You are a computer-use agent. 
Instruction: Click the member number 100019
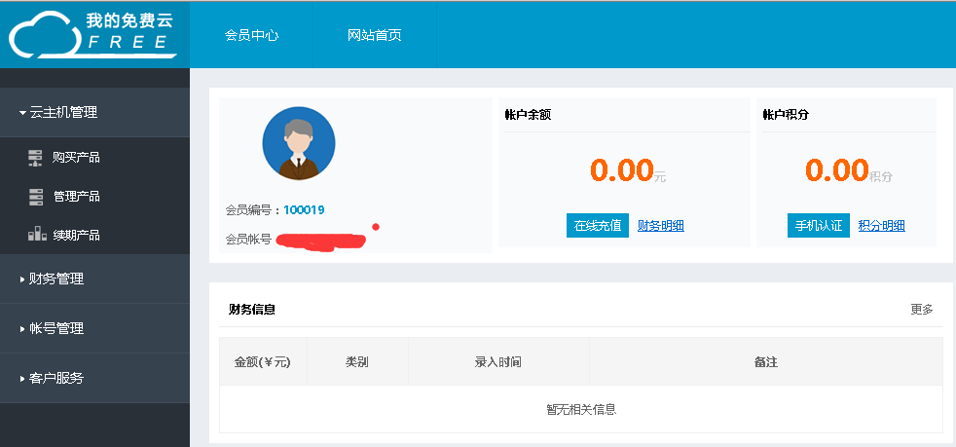coord(304,209)
